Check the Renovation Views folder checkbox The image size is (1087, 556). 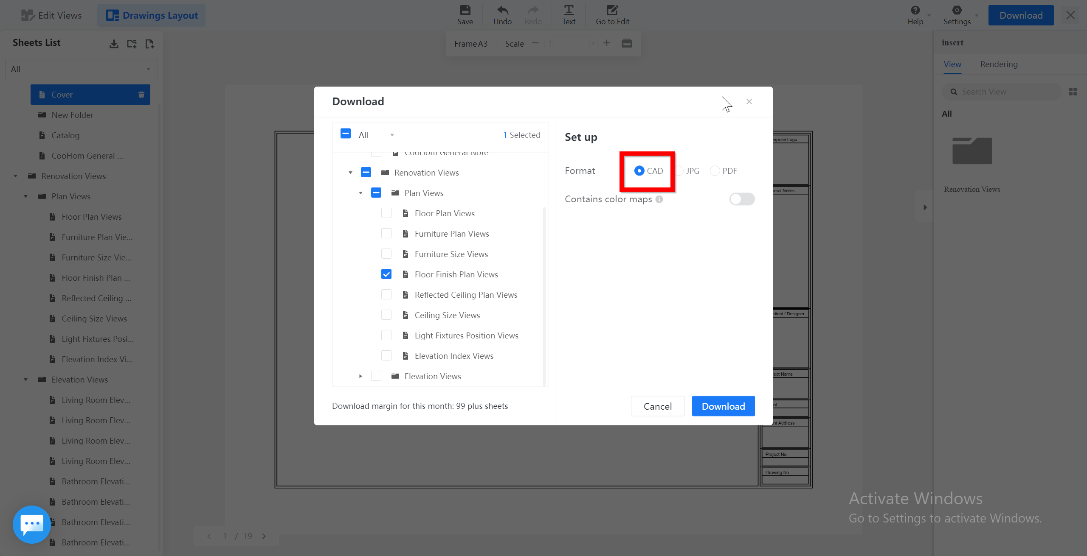tap(366, 173)
